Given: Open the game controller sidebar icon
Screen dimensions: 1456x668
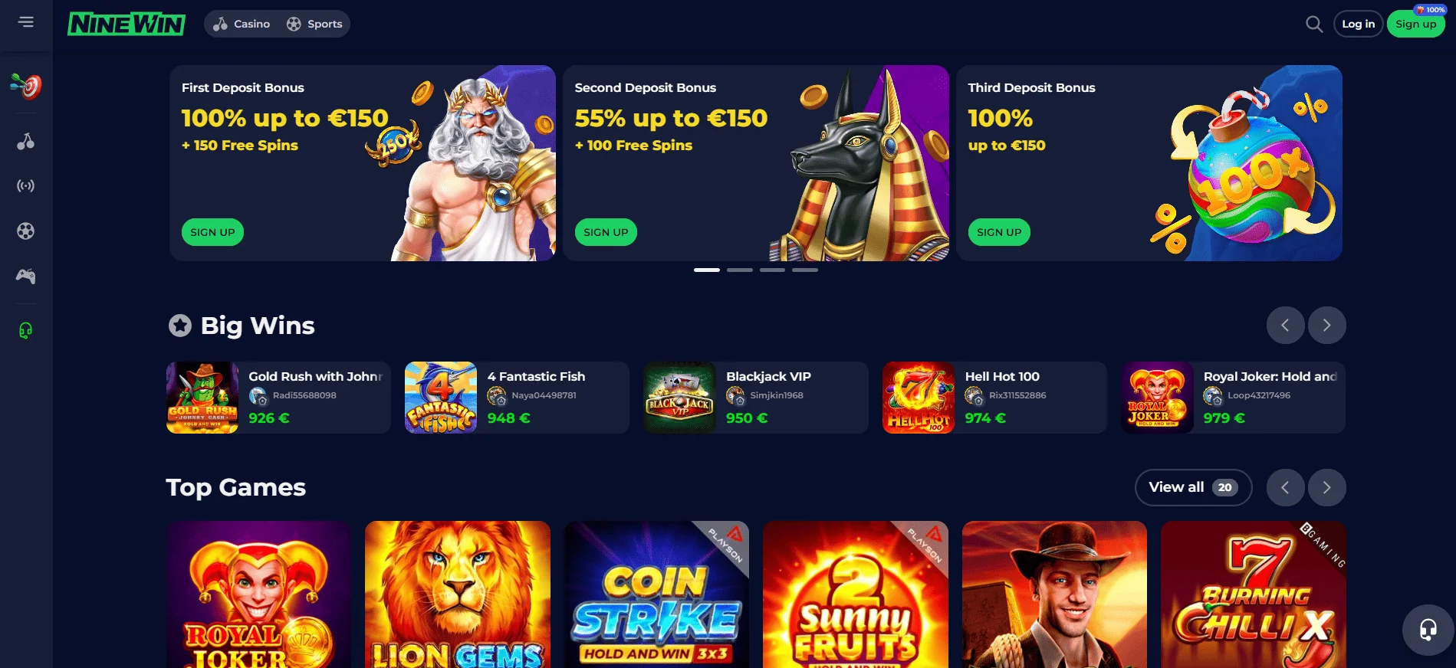Looking at the screenshot, I should pyautogui.click(x=26, y=276).
